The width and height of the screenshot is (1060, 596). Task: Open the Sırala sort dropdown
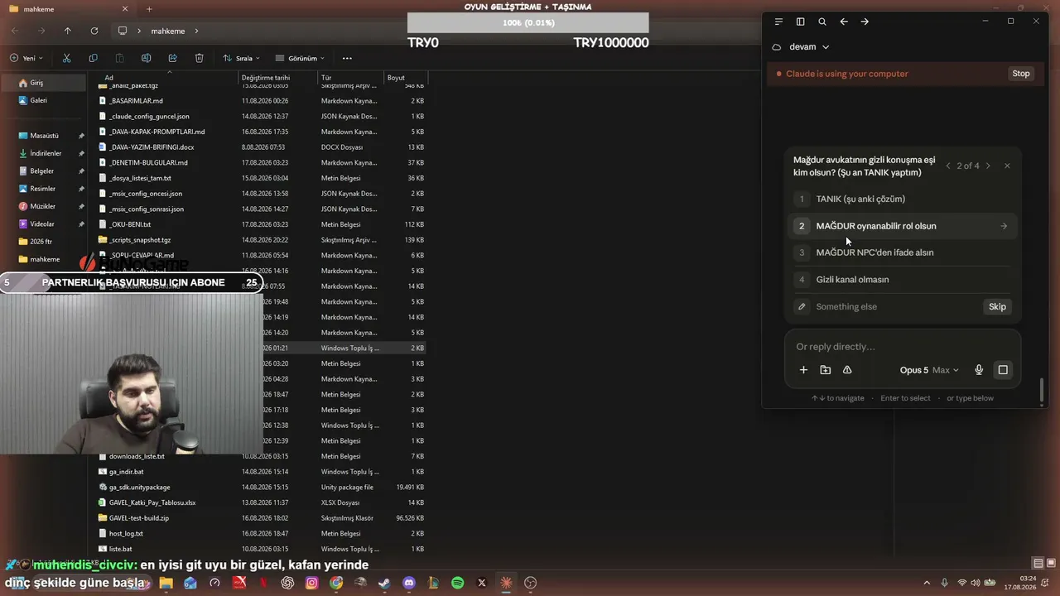(x=241, y=58)
